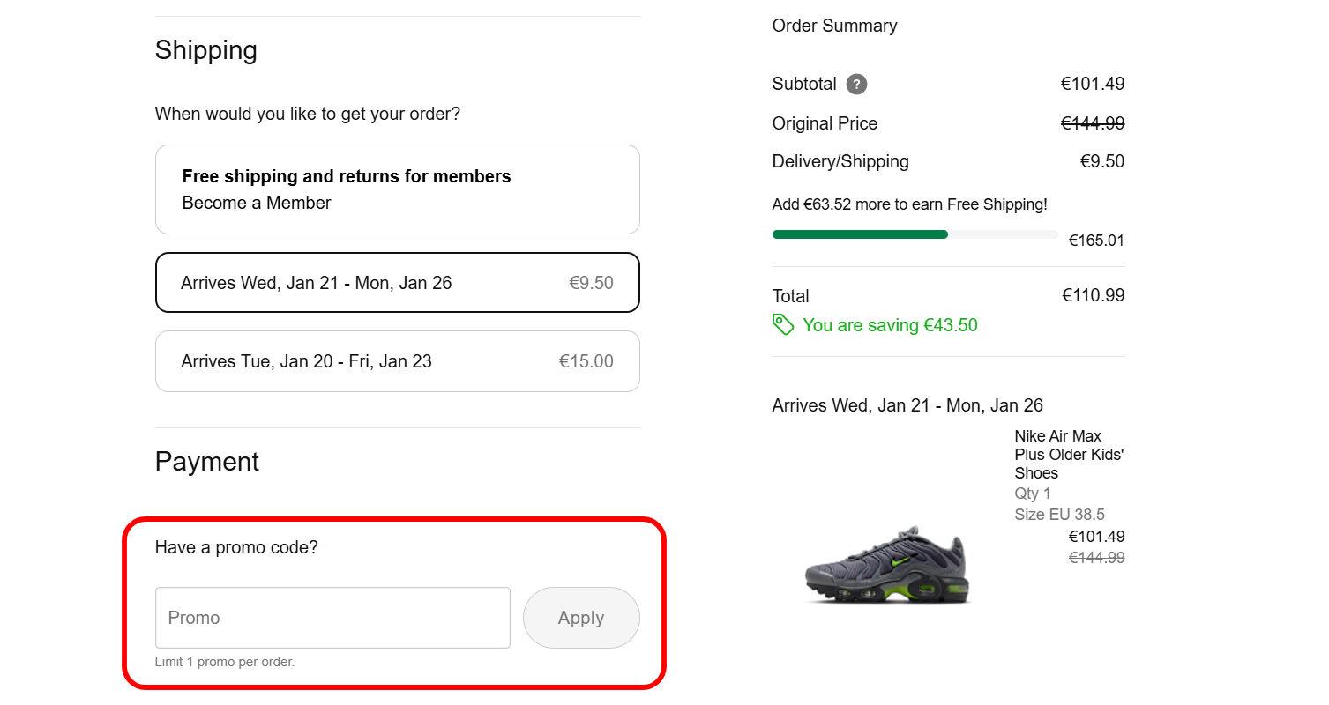Click the Nike Air Max Plus product name
The height and width of the screenshot is (705, 1329).
coord(1068,454)
